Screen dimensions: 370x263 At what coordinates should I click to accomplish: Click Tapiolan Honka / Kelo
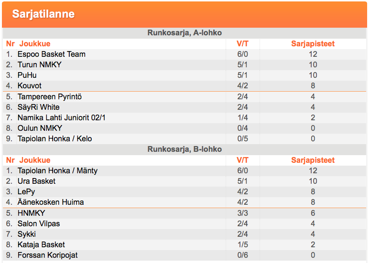pyautogui.click(x=55, y=138)
